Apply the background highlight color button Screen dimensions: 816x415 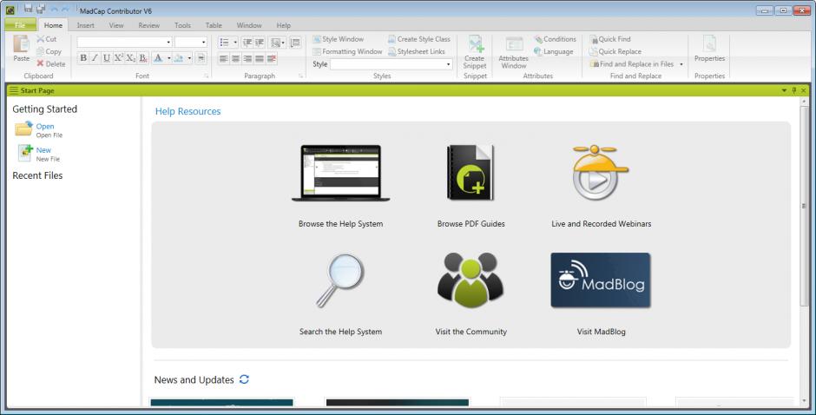[x=179, y=58]
